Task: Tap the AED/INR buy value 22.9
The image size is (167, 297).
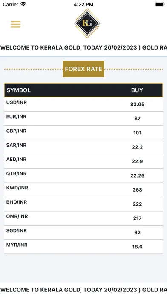Action: [137, 161]
